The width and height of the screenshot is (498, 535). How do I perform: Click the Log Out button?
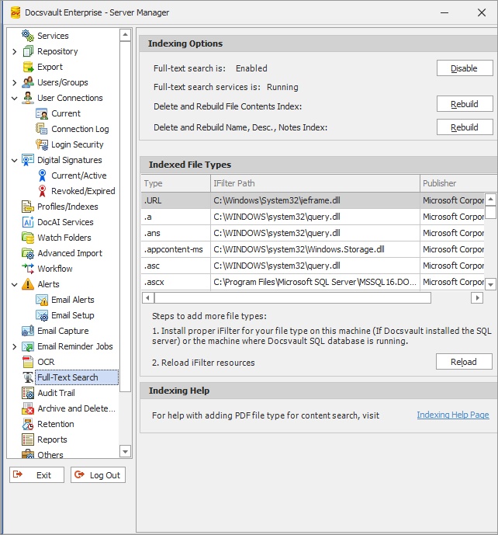[x=99, y=475]
